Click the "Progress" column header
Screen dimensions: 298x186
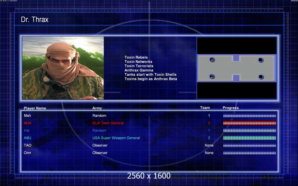point(231,108)
